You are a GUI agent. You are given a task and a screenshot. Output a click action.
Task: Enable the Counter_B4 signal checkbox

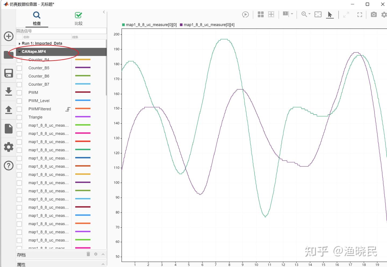[19, 60]
